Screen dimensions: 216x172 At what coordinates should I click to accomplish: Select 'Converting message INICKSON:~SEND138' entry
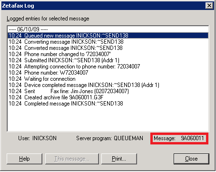108,42
